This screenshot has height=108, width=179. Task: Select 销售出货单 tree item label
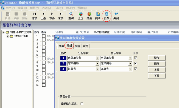(x=21, y=36)
